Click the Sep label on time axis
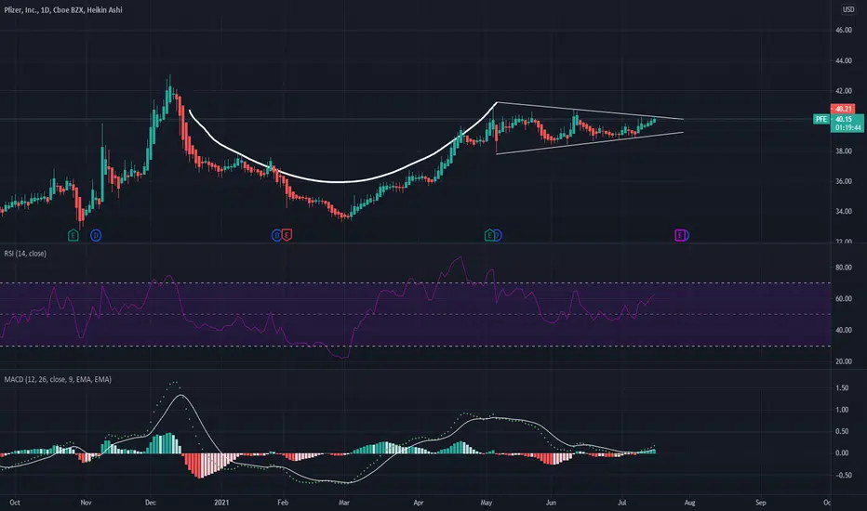This screenshot has width=867, height=511. (761, 503)
